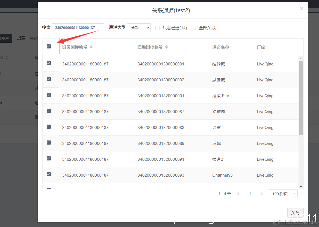The image size is (319, 227).
Task: Uncheck the row for channel 幼稚园
Action: pos(49,111)
